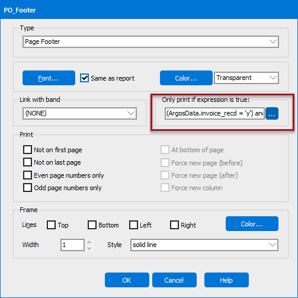Viewport: 298px width, 298px height.
Task: Toggle Same as report checkbox
Action: tap(84, 78)
